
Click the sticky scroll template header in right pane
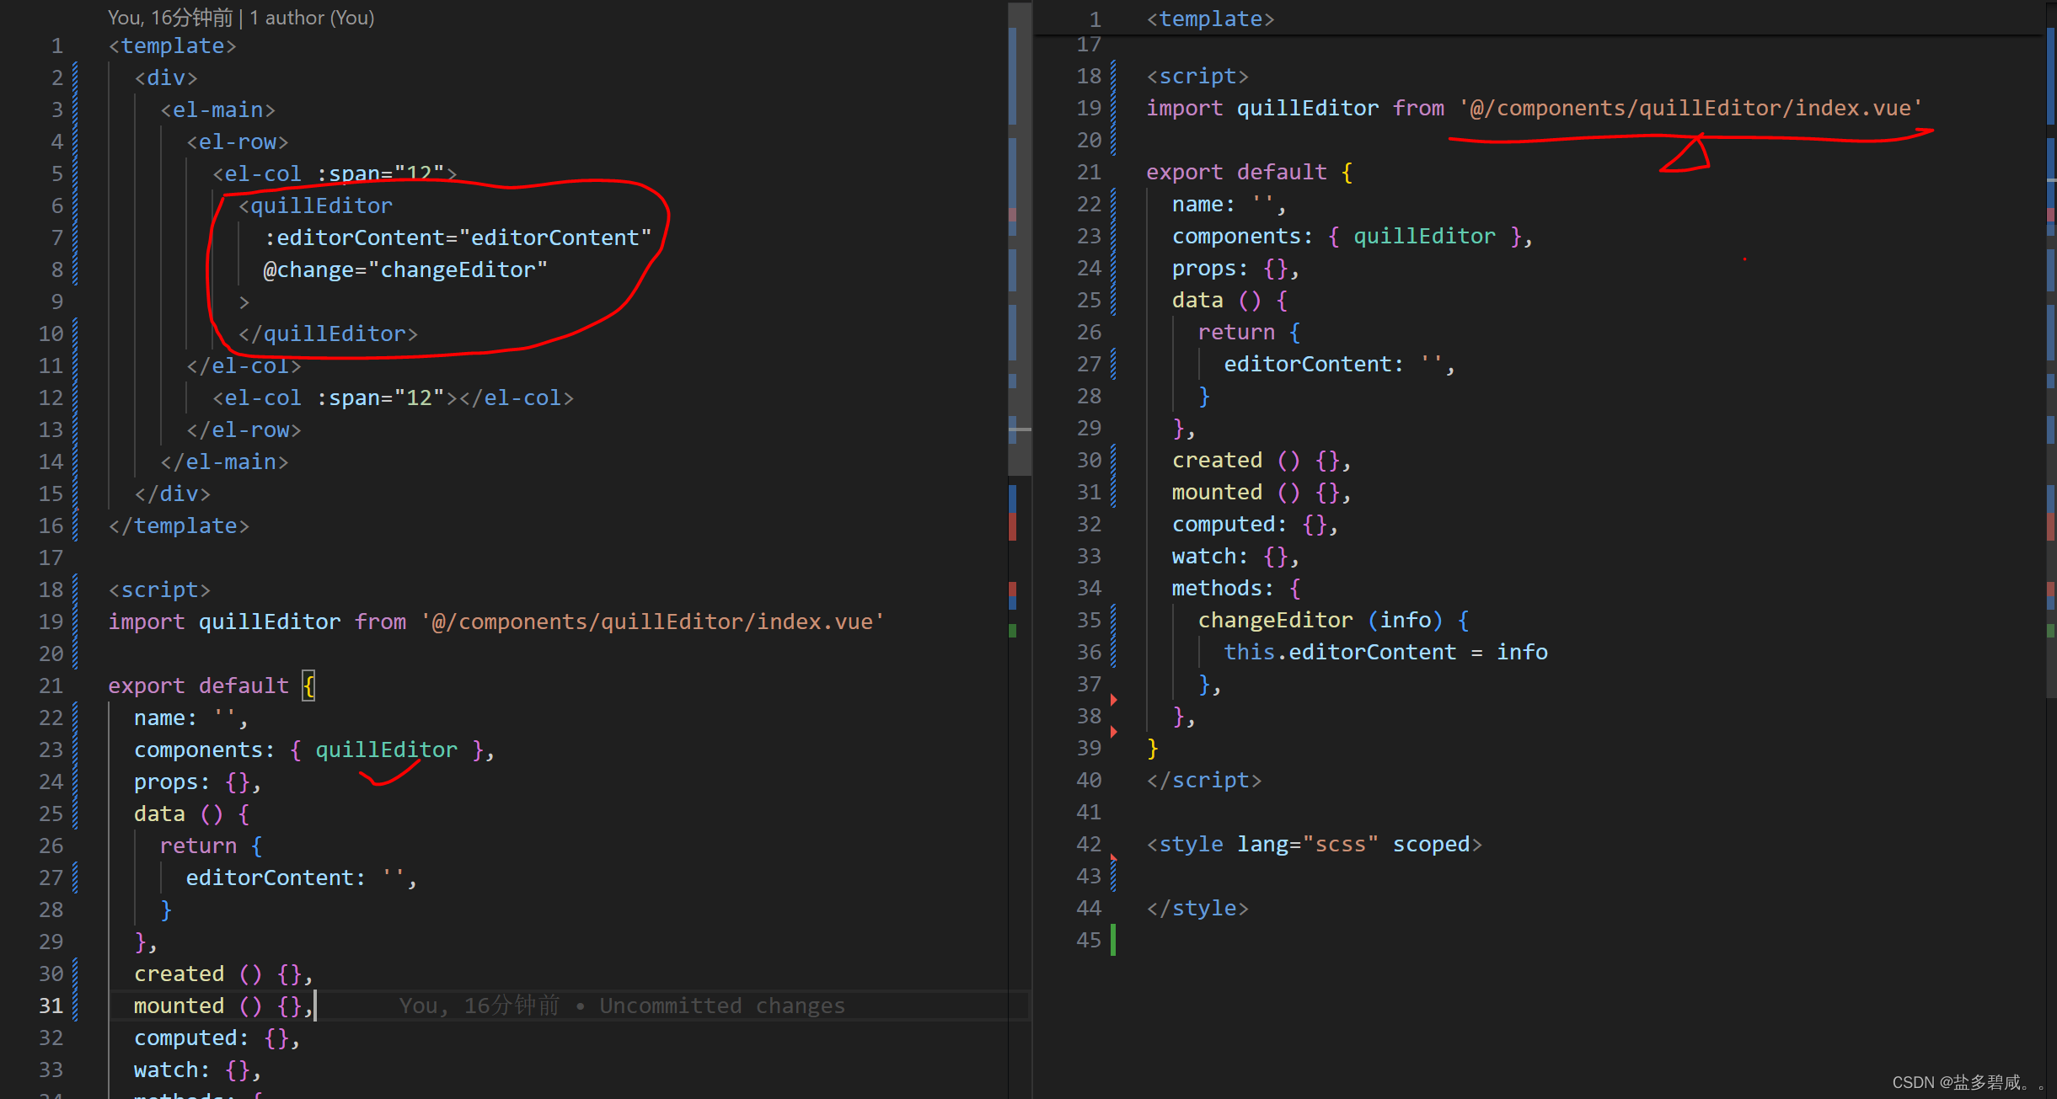coord(1210,19)
